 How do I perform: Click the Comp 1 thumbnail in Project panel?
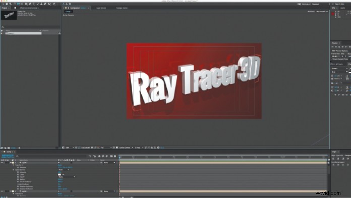(x=9, y=15)
